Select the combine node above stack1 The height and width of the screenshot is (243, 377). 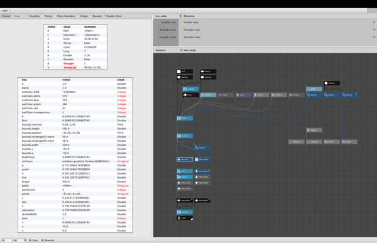pos(185,212)
